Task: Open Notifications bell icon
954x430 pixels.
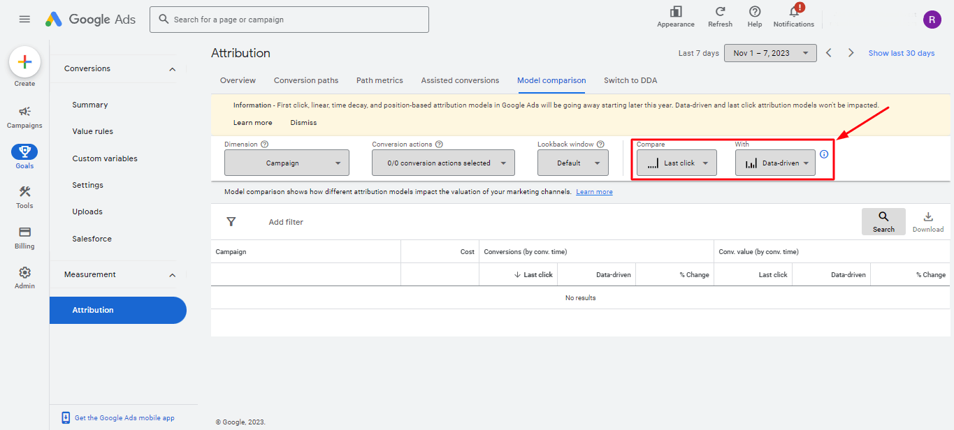Action: (794, 12)
